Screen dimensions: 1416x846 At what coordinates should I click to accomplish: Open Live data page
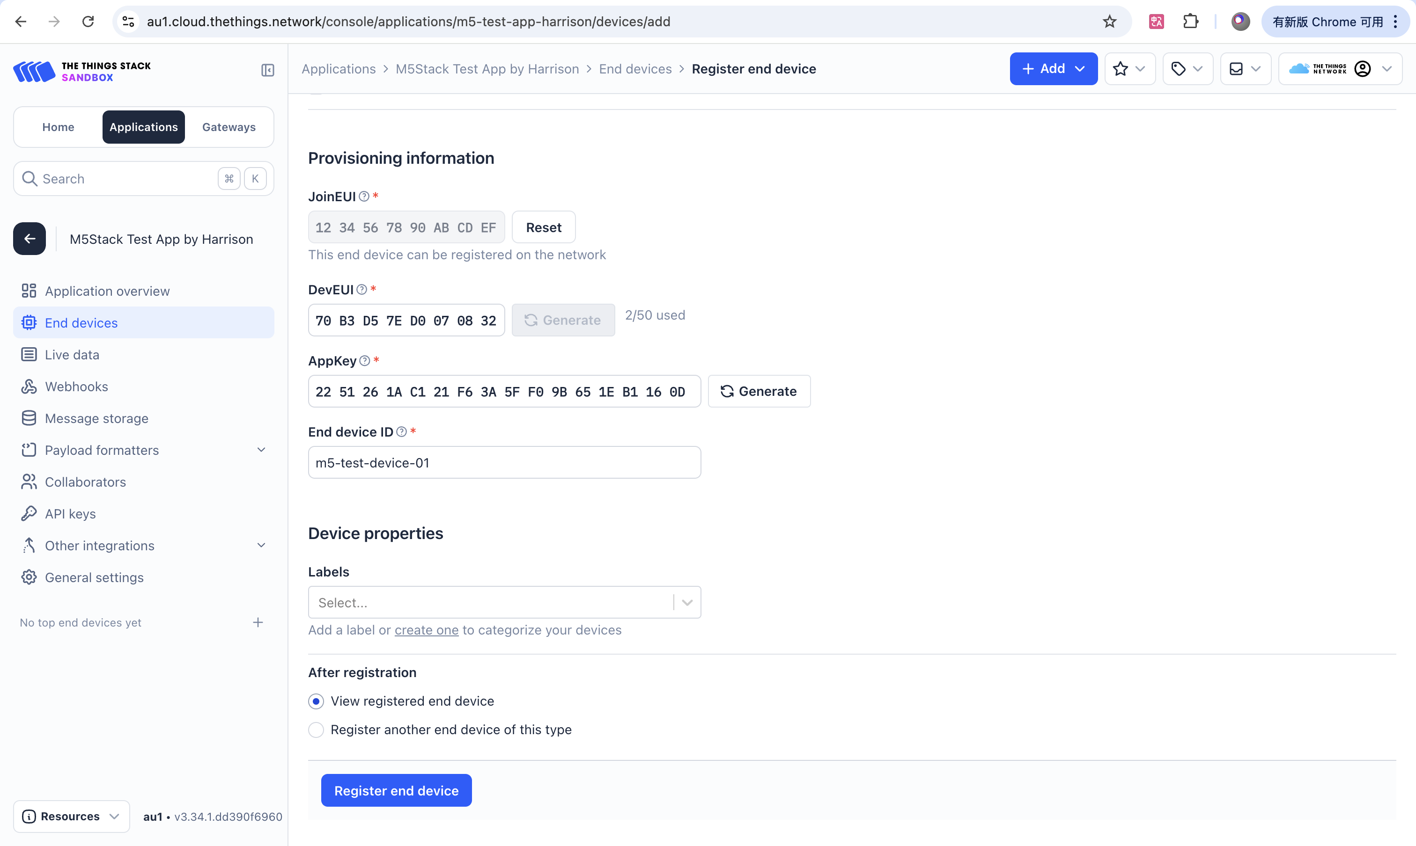pyautogui.click(x=143, y=355)
